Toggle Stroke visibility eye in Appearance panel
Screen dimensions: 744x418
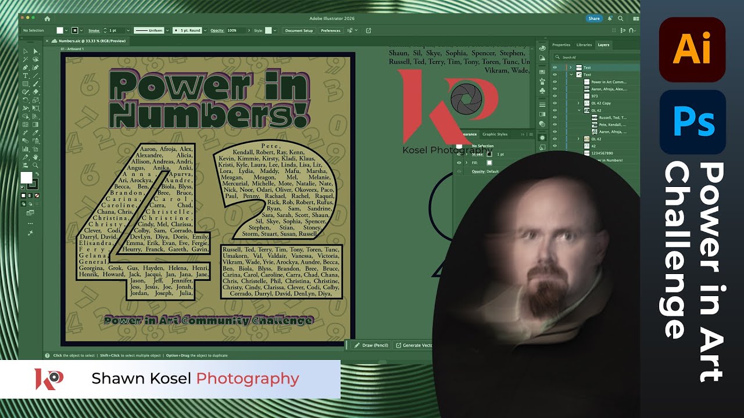point(459,154)
